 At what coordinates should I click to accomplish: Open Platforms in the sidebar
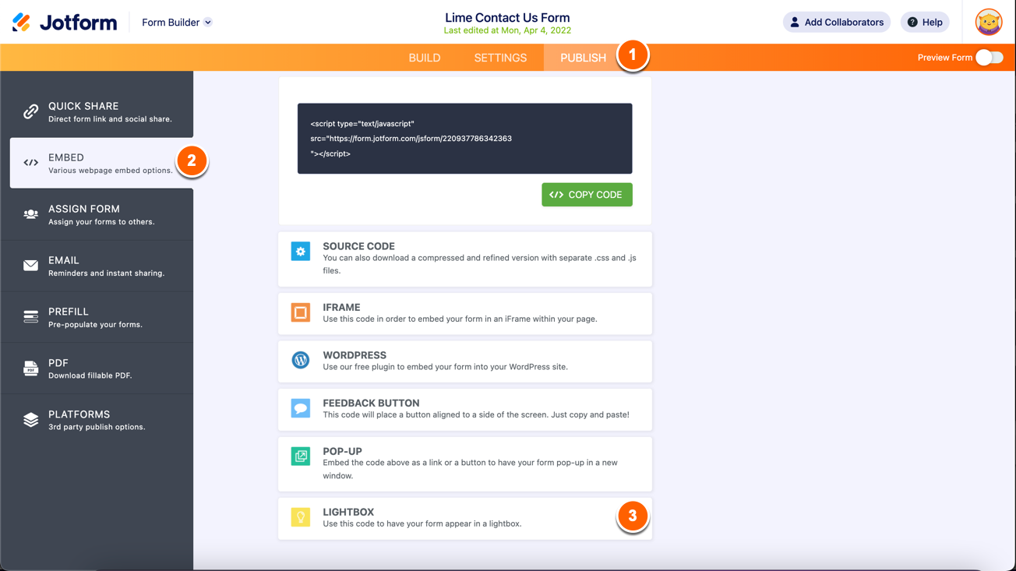pos(97,420)
